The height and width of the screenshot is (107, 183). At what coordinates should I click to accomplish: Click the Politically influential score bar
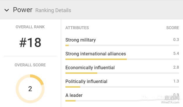click(122, 87)
